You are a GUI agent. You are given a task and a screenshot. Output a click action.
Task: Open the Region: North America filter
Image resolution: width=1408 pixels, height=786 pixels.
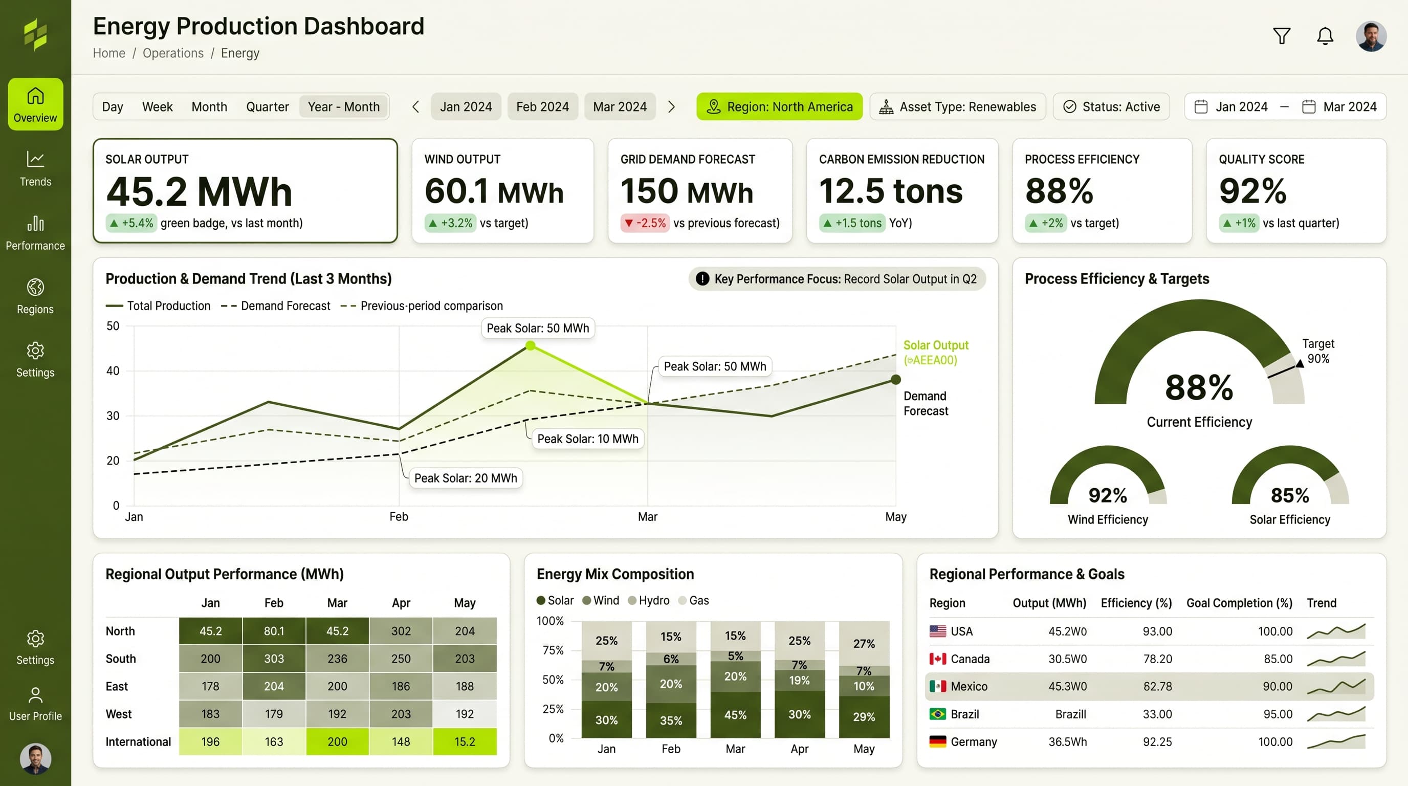pos(779,106)
